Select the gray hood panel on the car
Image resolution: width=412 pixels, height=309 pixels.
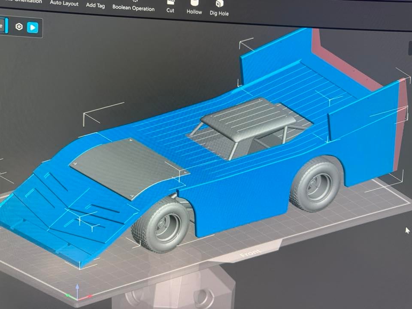(128, 167)
